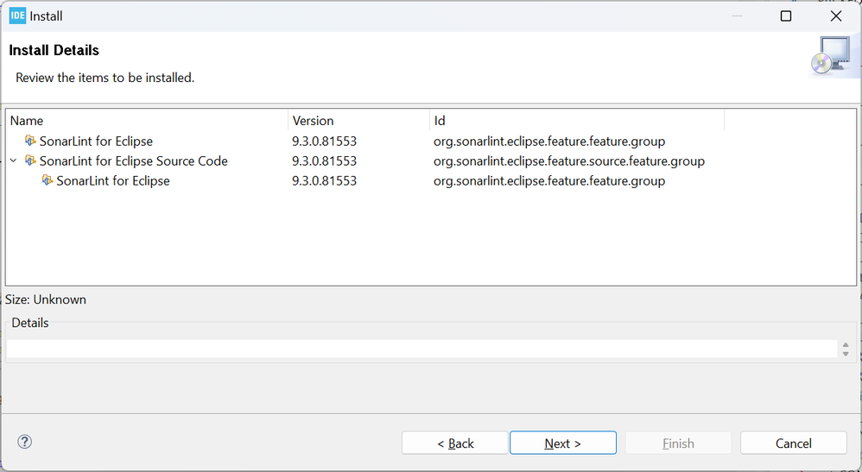Click feature icon beside top SonarLint for Eclipse

point(31,141)
